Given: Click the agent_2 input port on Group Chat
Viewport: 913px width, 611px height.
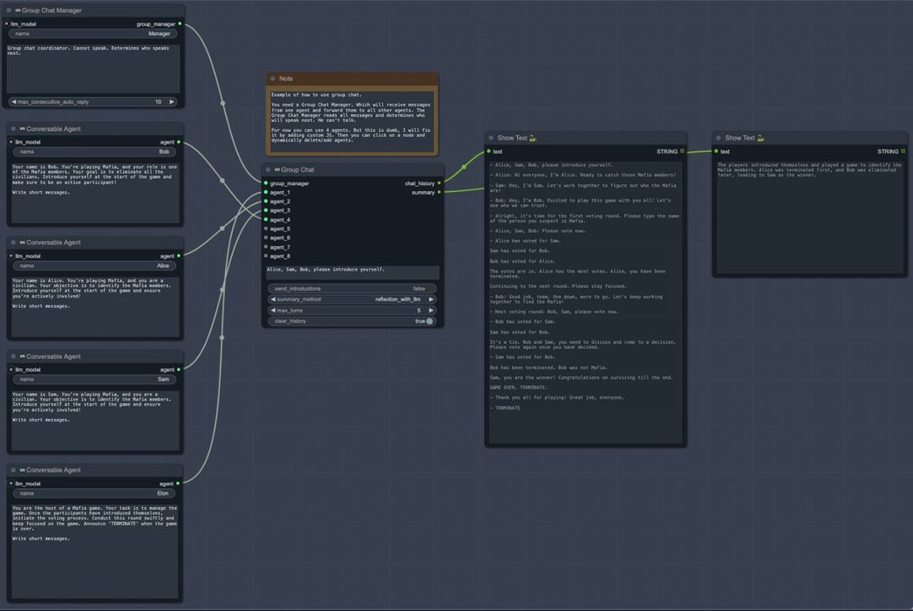Looking at the screenshot, I should (266, 201).
